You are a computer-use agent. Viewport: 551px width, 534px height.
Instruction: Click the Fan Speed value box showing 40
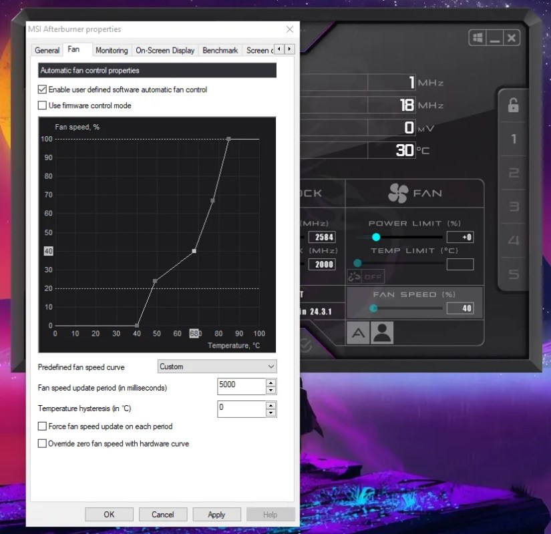[x=460, y=308]
